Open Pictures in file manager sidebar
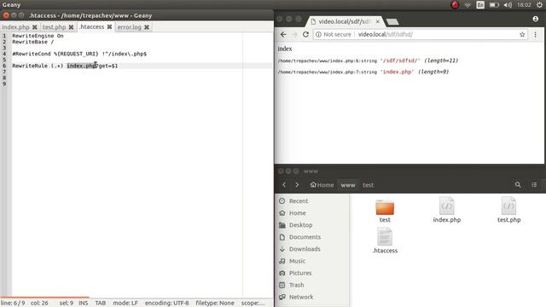Viewport: 546px width, 307px height. pos(300,273)
